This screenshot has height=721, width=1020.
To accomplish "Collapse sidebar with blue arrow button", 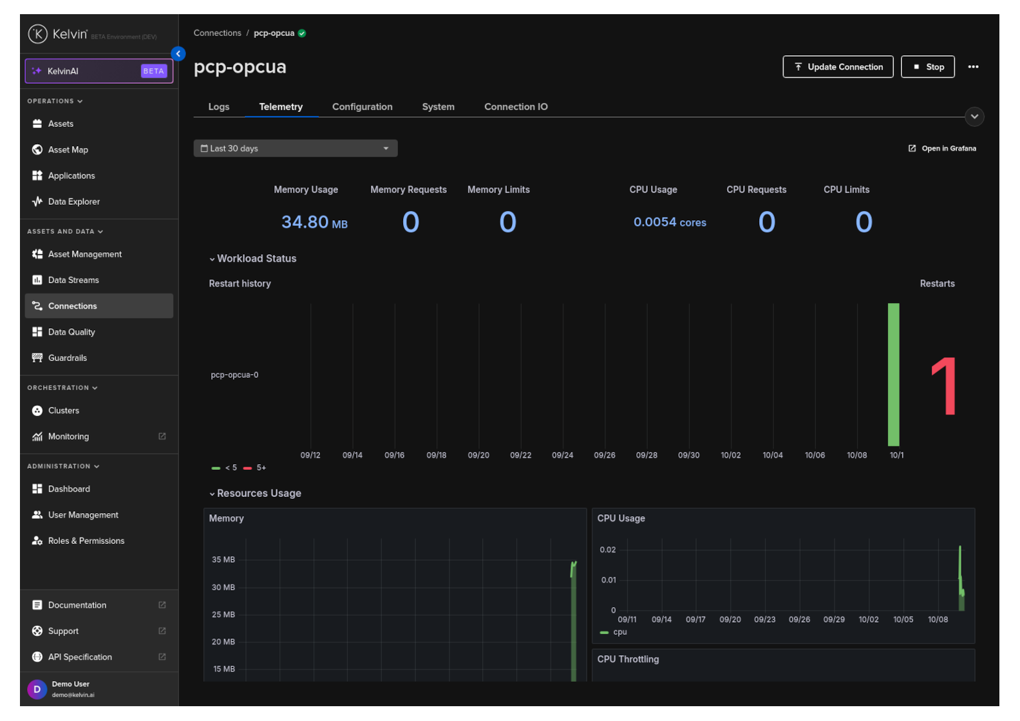I will [x=178, y=54].
